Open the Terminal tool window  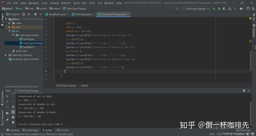(12, 130)
